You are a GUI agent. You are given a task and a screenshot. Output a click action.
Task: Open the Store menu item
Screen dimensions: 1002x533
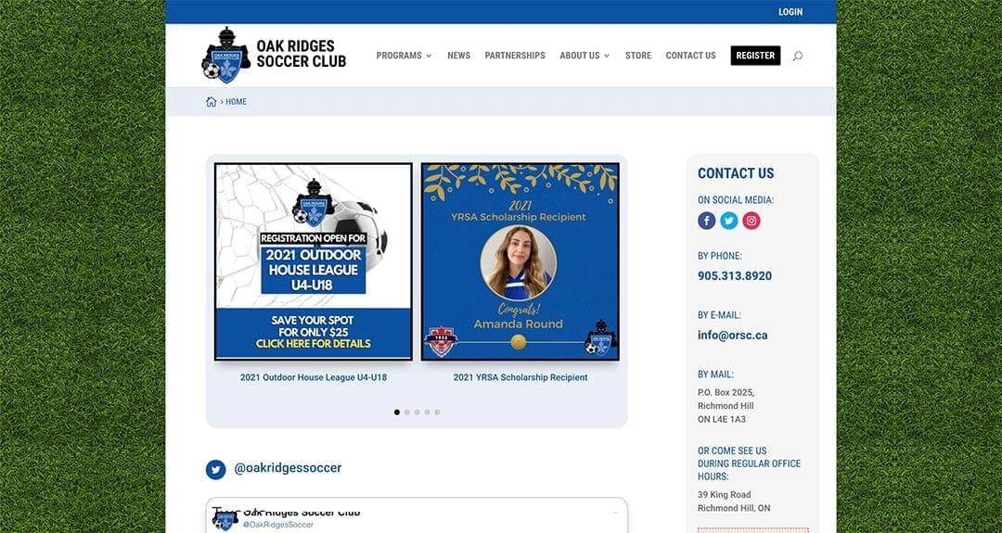click(x=638, y=56)
